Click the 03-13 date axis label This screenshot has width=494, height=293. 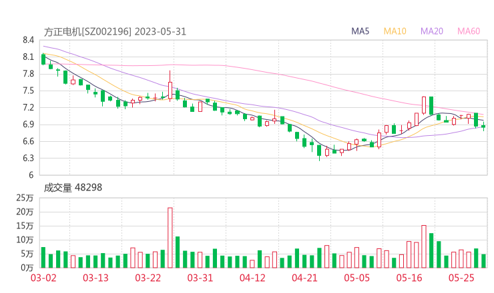point(95,278)
